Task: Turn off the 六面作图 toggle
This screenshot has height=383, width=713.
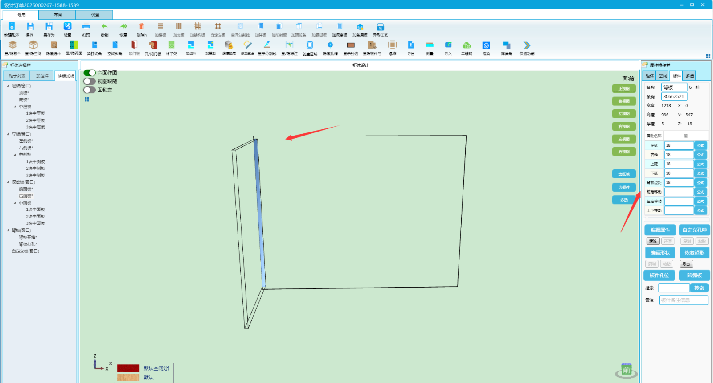Action: (90, 73)
